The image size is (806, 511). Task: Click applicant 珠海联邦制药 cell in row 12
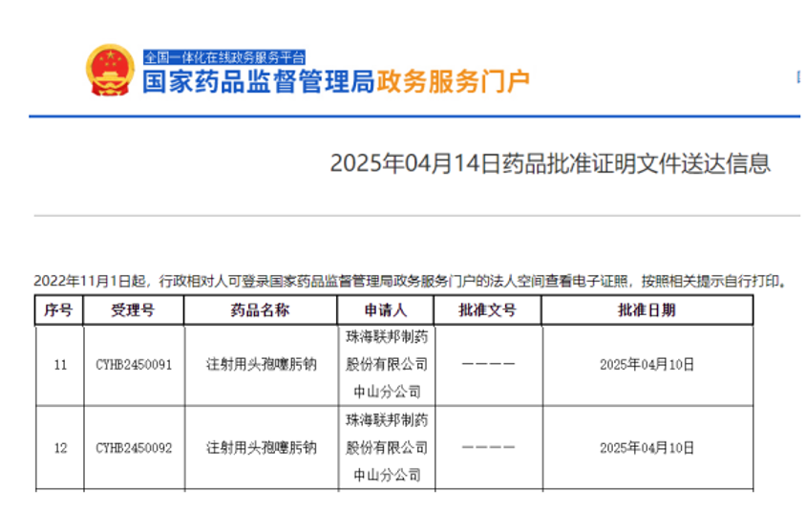pos(387,448)
